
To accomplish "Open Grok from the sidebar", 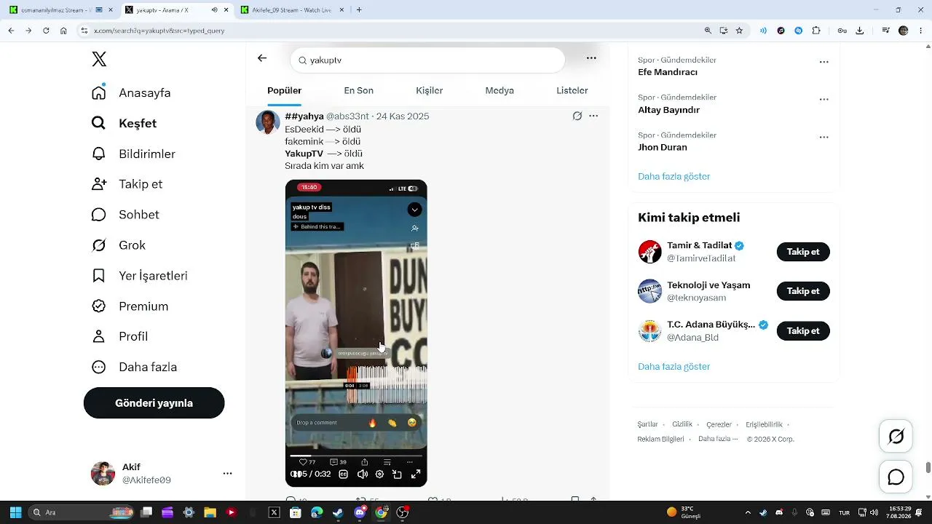I will click(x=119, y=245).
